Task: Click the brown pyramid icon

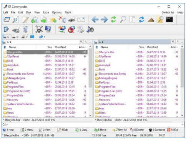Action: [x=151, y=20]
